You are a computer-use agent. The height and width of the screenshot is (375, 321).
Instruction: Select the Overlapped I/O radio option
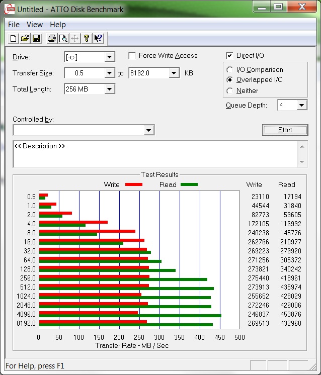229,79
